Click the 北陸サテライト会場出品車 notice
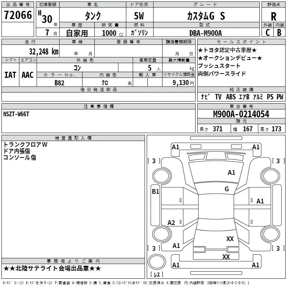This screenshot has width=287, height=287. click(52, 268)
